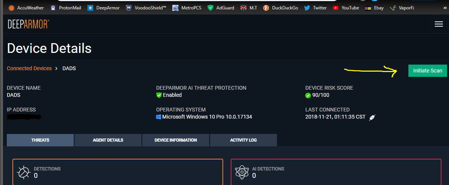
Task: Click the green shield Enabled icon
Action: (x=159, y=95)
